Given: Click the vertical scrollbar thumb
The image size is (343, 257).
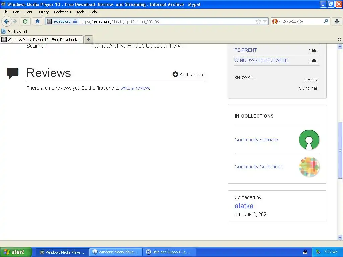Looking at the screenshot, I should (340, 150).
